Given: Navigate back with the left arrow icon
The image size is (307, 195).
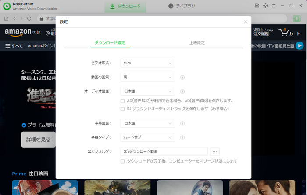Looking at the screenshot, I should click(14, 18).
